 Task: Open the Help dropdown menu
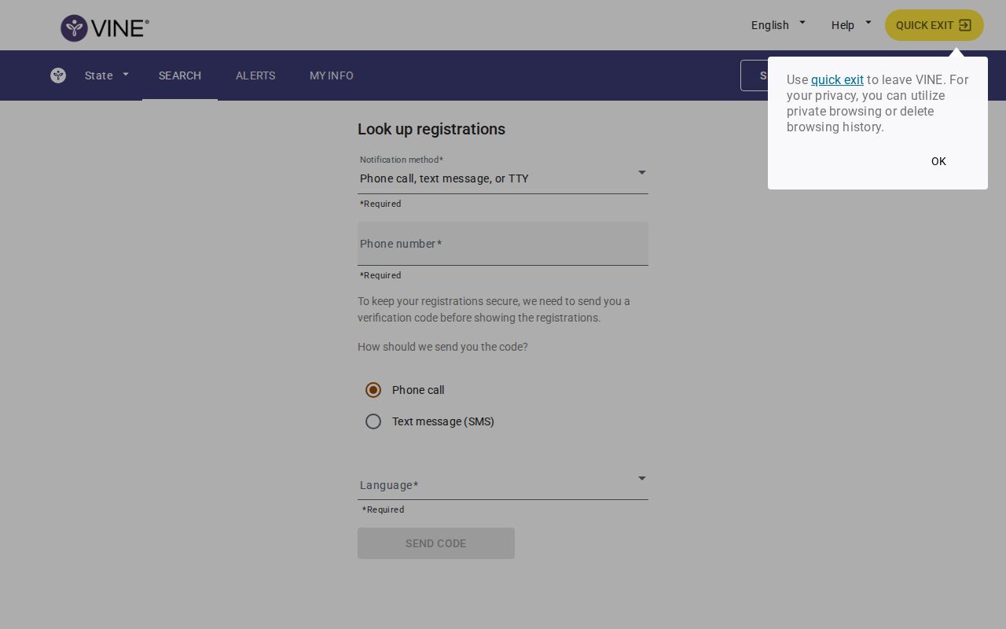pyautogui.click(x=851, y=25)
